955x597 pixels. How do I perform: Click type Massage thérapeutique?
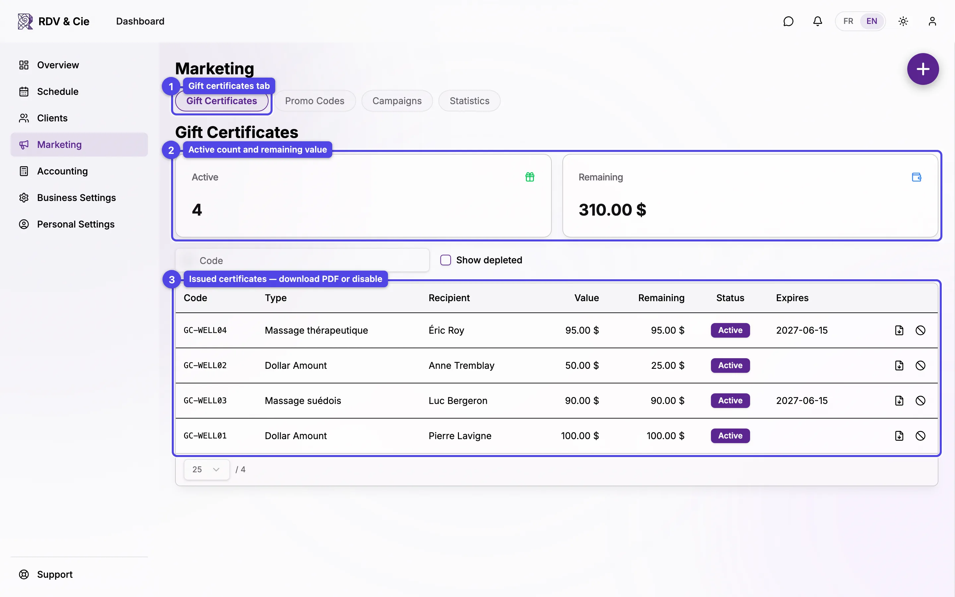coord(316,330)
